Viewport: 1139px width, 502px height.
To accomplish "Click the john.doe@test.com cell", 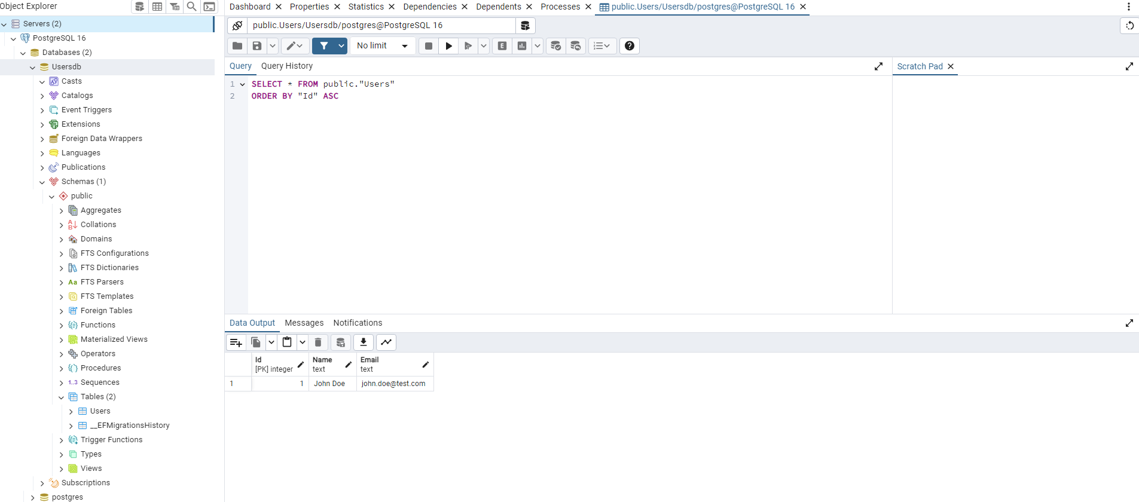I will 395,384.
